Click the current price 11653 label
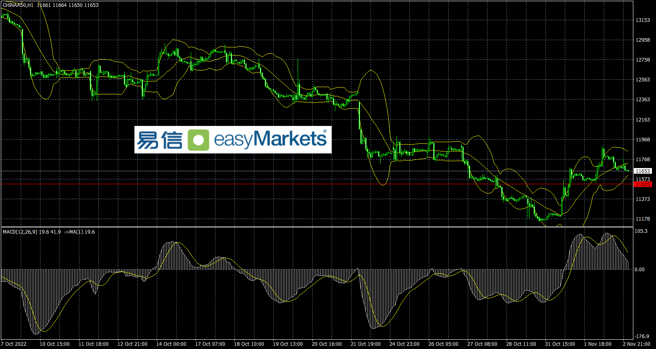This screenshot has height=349, width=656. (643, 171)
